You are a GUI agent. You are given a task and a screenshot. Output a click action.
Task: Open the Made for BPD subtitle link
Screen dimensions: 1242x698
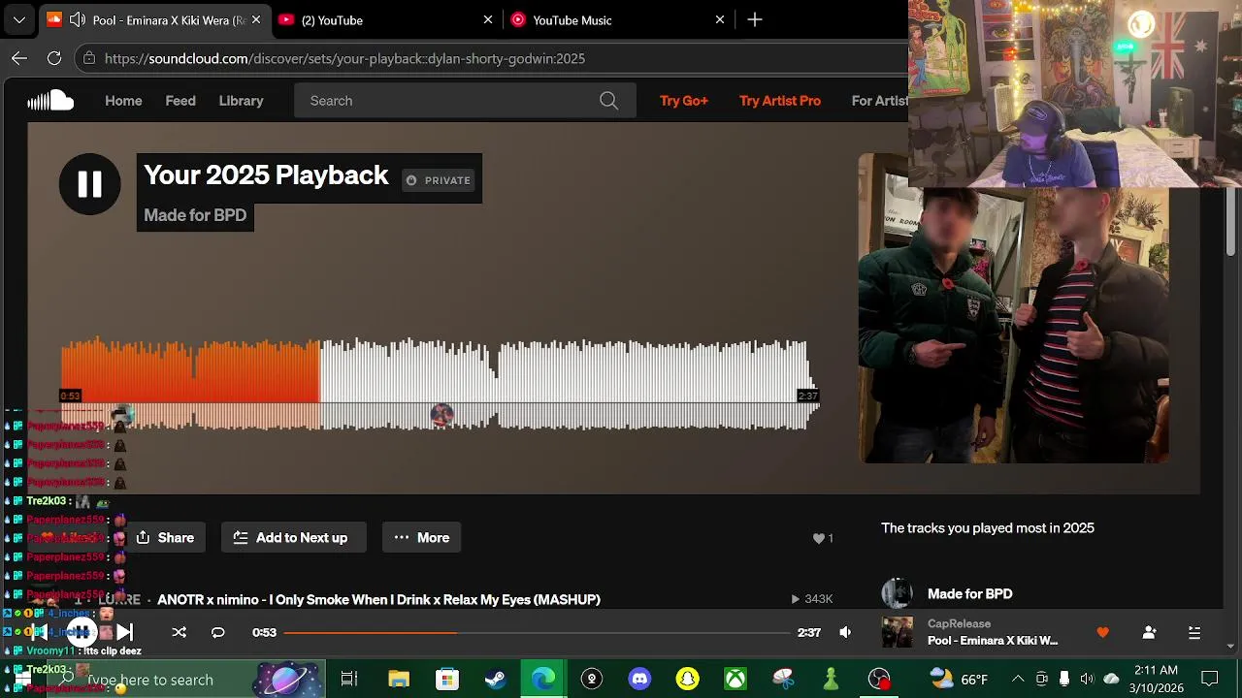pos(195,215)
